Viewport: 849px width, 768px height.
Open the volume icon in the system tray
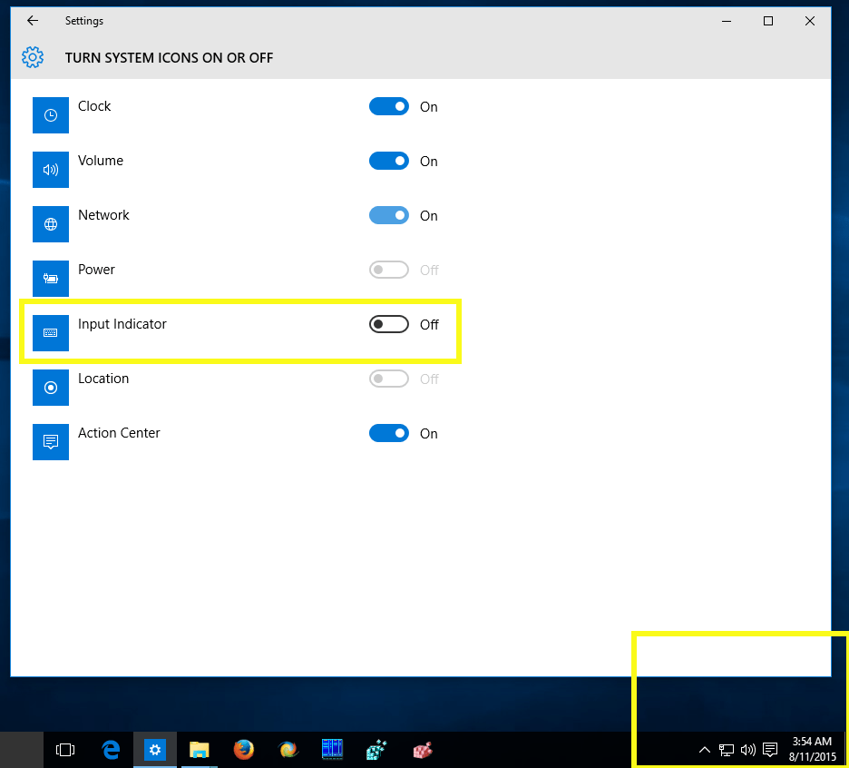(747, 750)
